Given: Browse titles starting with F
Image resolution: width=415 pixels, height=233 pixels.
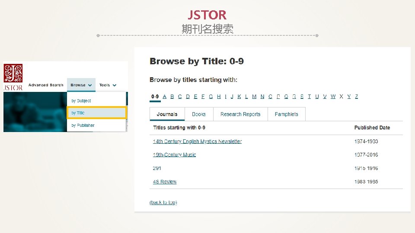Looking at the screenshot, I should (x=203, y=96).
